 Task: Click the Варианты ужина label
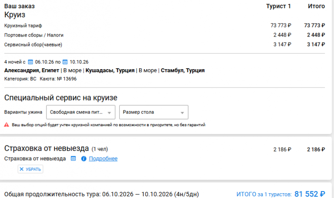[23, 112]
